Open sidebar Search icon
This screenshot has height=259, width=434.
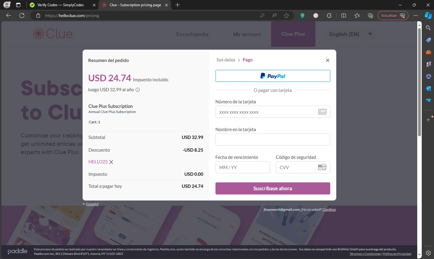point(429,28)
